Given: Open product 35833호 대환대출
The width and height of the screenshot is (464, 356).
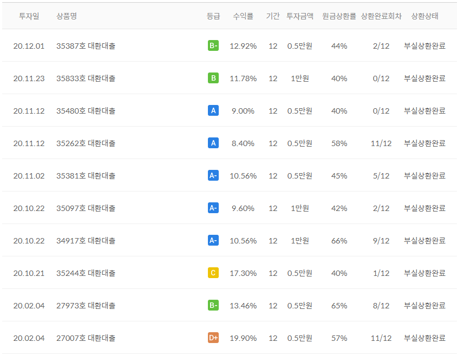Looking at the screenshot, I should click(86, 78).
